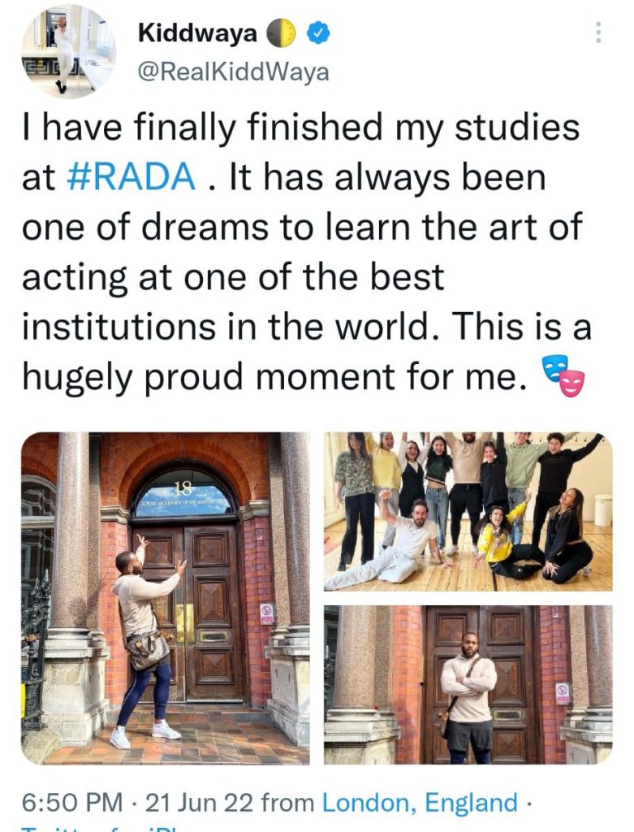
Task: Click the 21 Jun 22 date
Action: coord(200,802)
